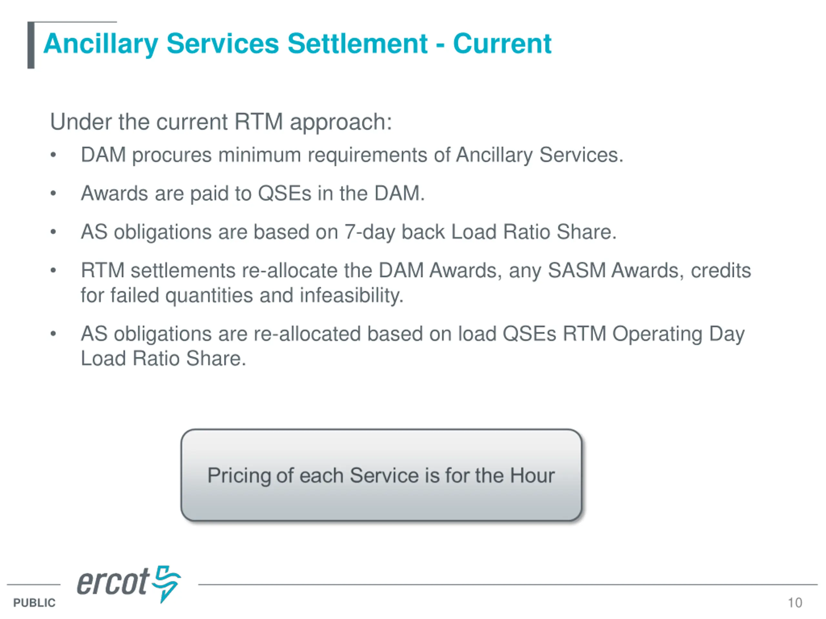Screen dimensions: 826x619
Task: Select the PUBLIC label in footer
Action: click(x=34, y=603)
